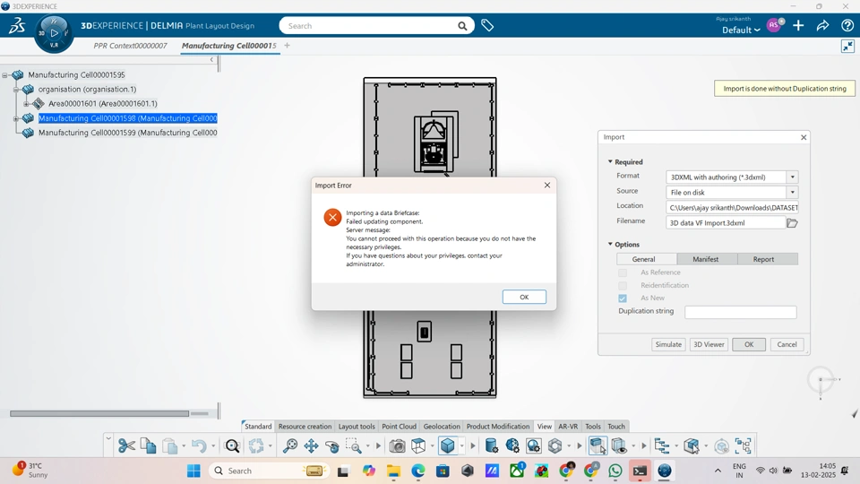The image size is (860, 484).
Task: Collapse the Required section
Action: coord(610,162)
